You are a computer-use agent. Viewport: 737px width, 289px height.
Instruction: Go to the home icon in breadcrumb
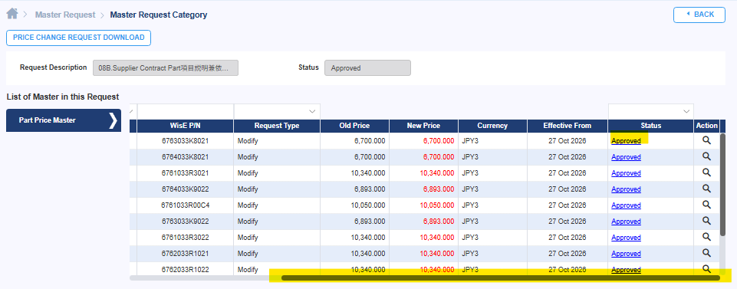12,14
